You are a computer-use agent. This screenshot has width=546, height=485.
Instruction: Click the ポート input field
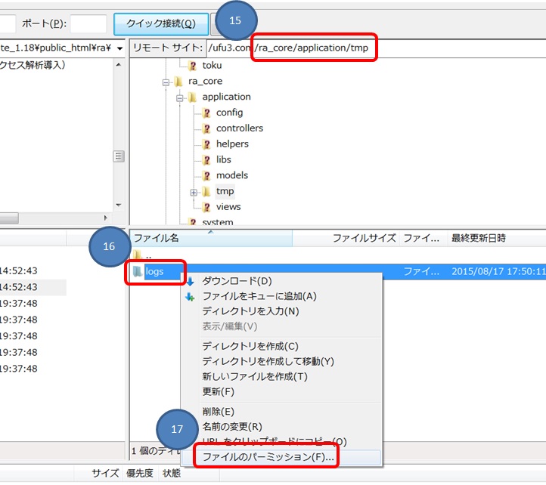(88, 23)
